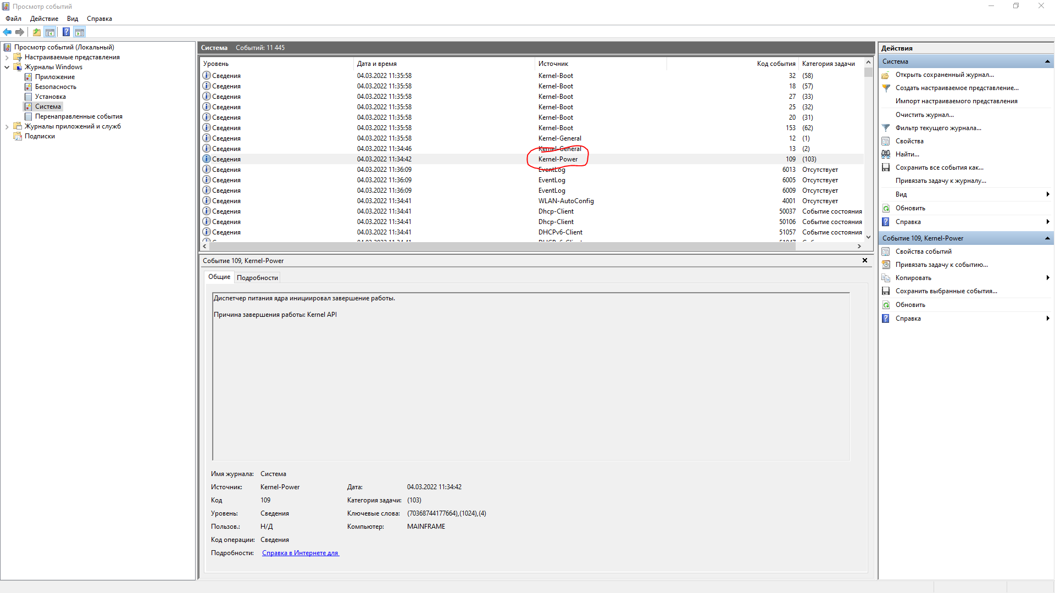
Task: Collapse the Событие 109, Kernel-Power actions section
Action: (1047, 238)
